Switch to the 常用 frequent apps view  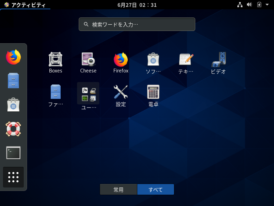click(118, 189)
